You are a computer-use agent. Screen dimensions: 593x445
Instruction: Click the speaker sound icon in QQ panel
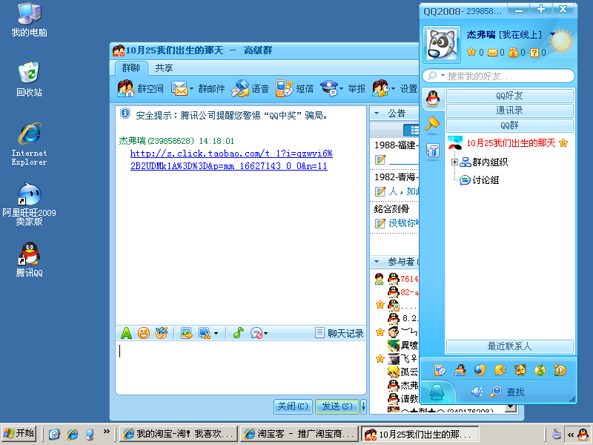click(477, 392)
